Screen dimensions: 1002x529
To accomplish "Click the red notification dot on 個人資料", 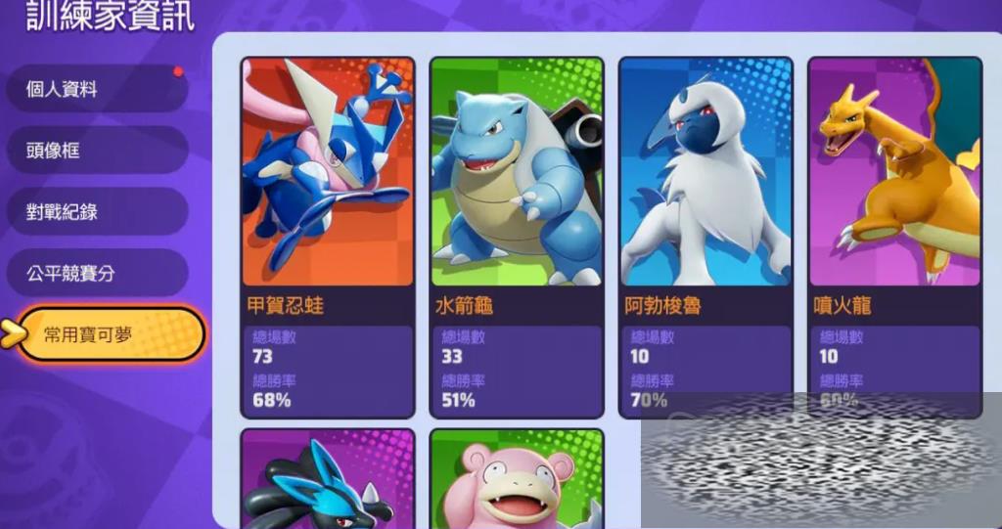I will (x=178, y=71).
